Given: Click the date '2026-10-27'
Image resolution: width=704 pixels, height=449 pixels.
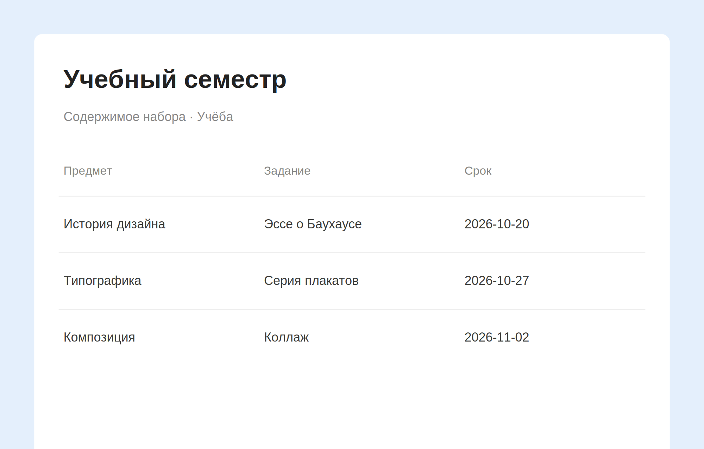Looking at the screenshot, I should click(x=497, y=281).
